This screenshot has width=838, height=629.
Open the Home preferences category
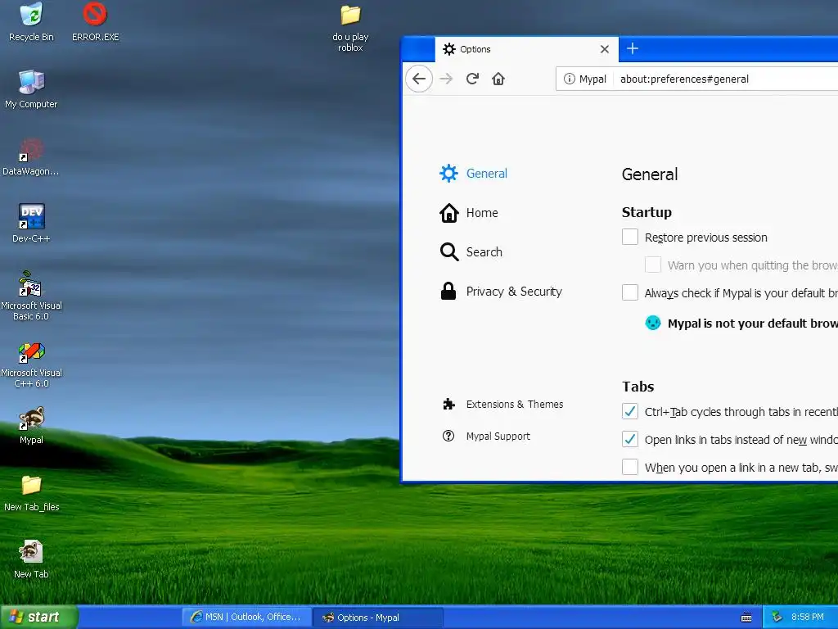(482, 213)
